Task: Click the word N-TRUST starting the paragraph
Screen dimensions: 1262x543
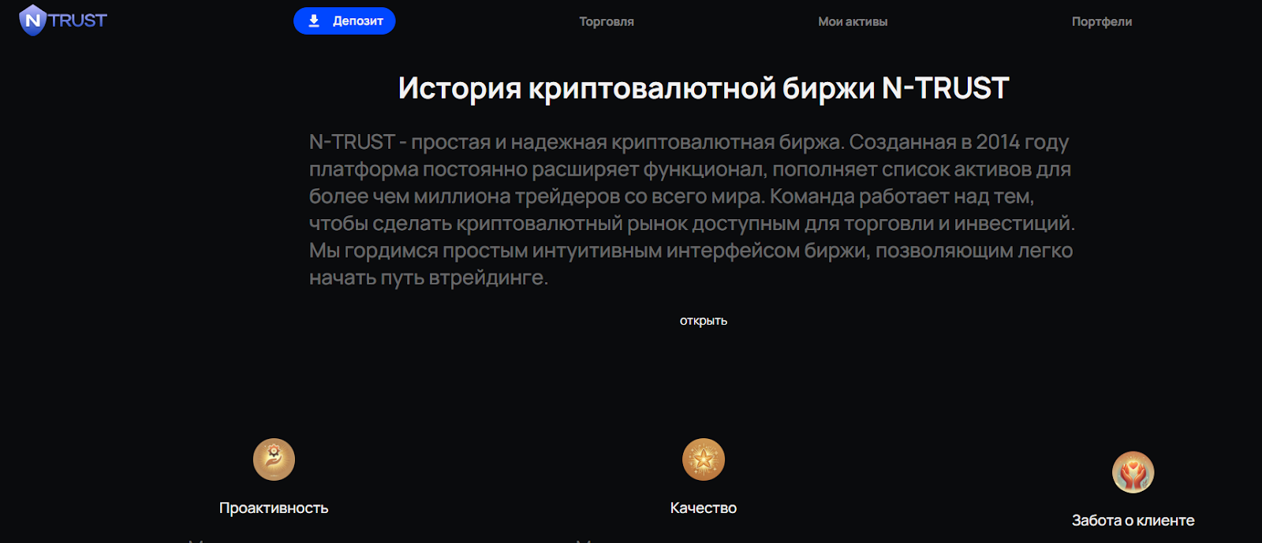Action: click(352, 143)
